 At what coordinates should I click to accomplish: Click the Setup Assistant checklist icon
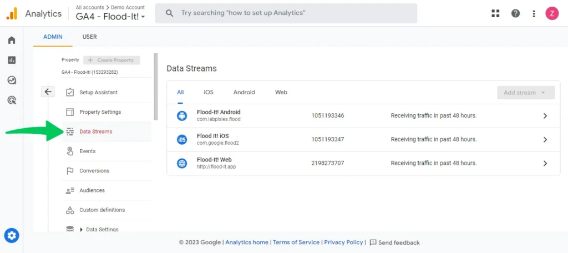pyautogui.click(x=70, y=93)
